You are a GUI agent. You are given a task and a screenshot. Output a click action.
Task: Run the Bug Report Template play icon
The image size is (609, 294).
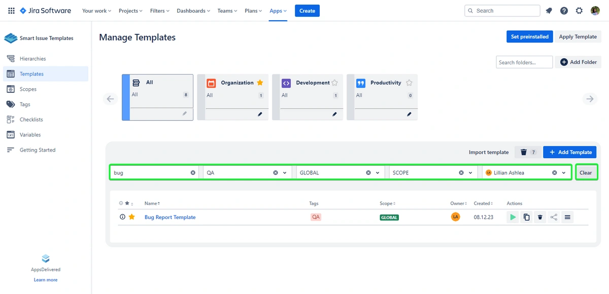coord(513,217)
